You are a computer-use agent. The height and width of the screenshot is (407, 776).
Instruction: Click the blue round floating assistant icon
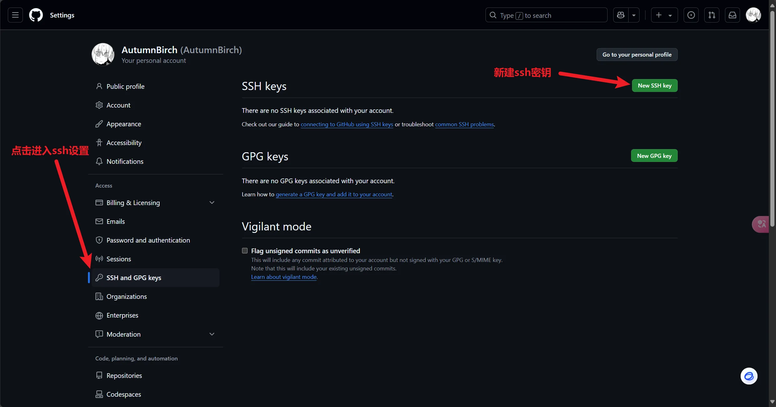[749, 376]
